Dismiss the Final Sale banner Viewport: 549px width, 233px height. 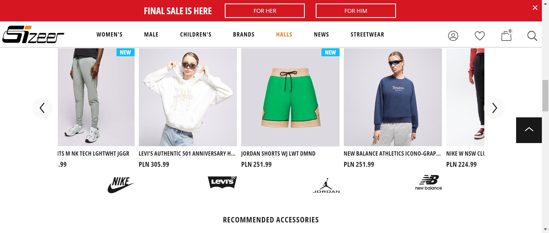tap(535, 8)
